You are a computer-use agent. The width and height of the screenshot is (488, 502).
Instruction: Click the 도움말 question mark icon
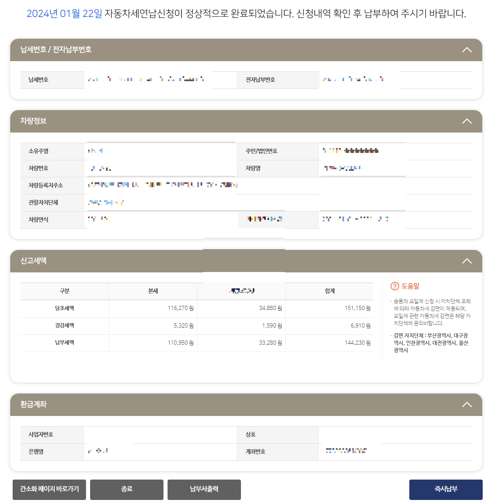click(394, 287)
